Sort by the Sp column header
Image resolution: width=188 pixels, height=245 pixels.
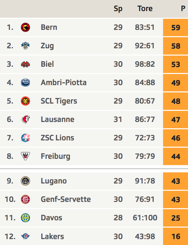point(118,9)
